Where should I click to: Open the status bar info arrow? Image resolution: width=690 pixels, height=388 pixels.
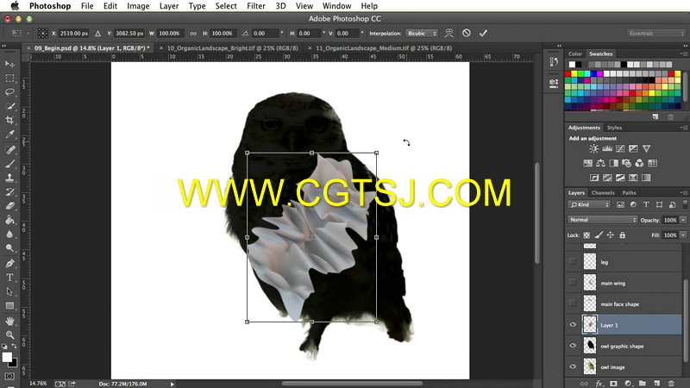[x=172, y=384]
